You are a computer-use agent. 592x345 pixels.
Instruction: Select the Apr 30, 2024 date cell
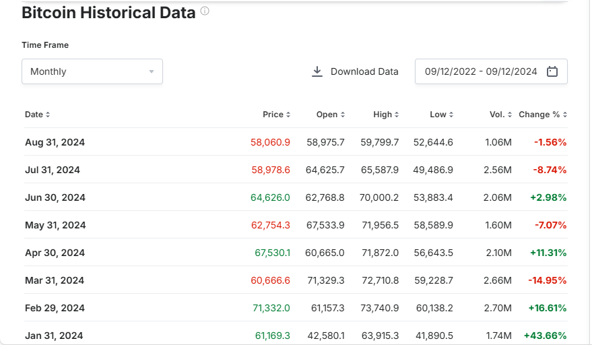tap(55, 253)
